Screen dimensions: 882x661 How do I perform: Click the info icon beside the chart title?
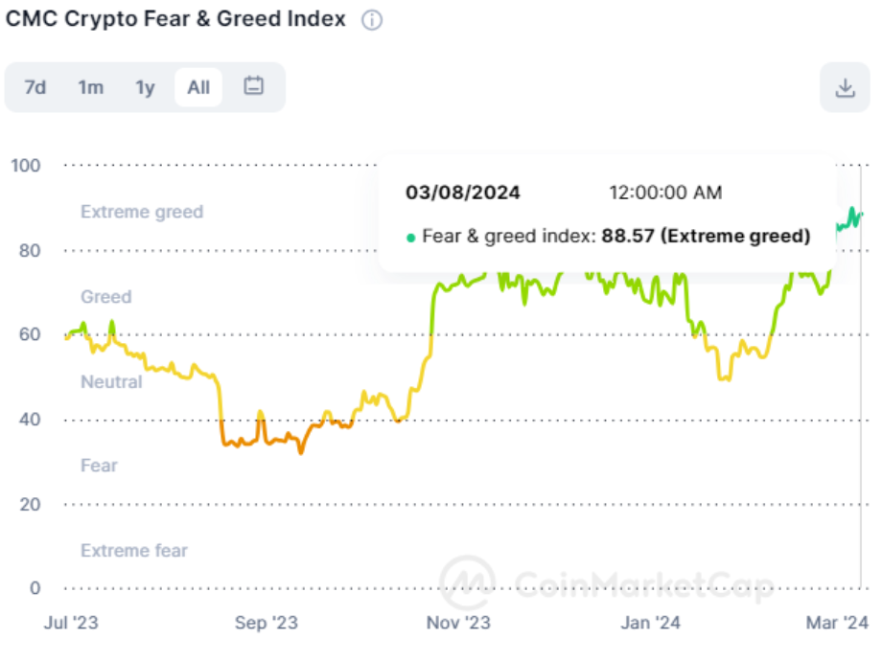(x=371, y=19)
